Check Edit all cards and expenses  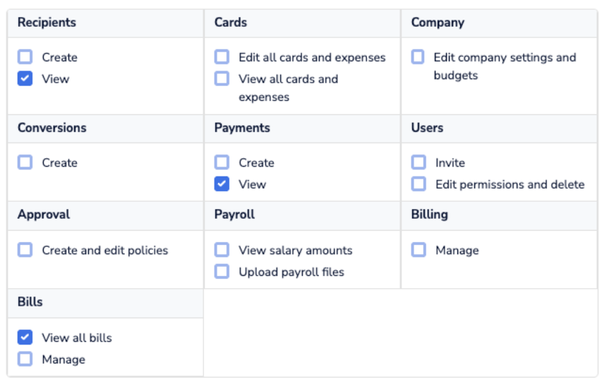[222, 57]
